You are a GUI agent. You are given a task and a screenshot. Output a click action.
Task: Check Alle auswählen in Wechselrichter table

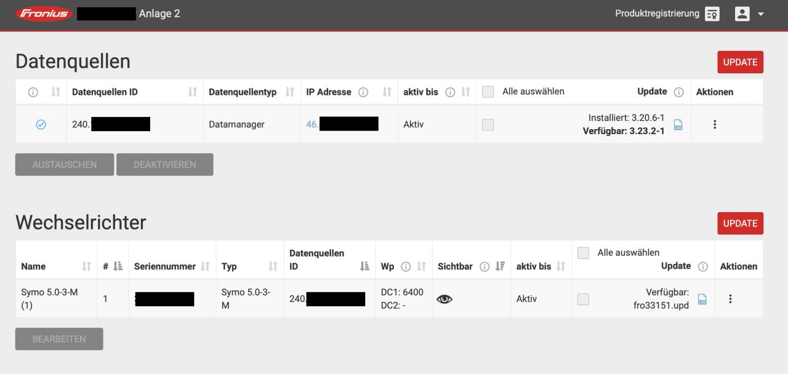583,253
